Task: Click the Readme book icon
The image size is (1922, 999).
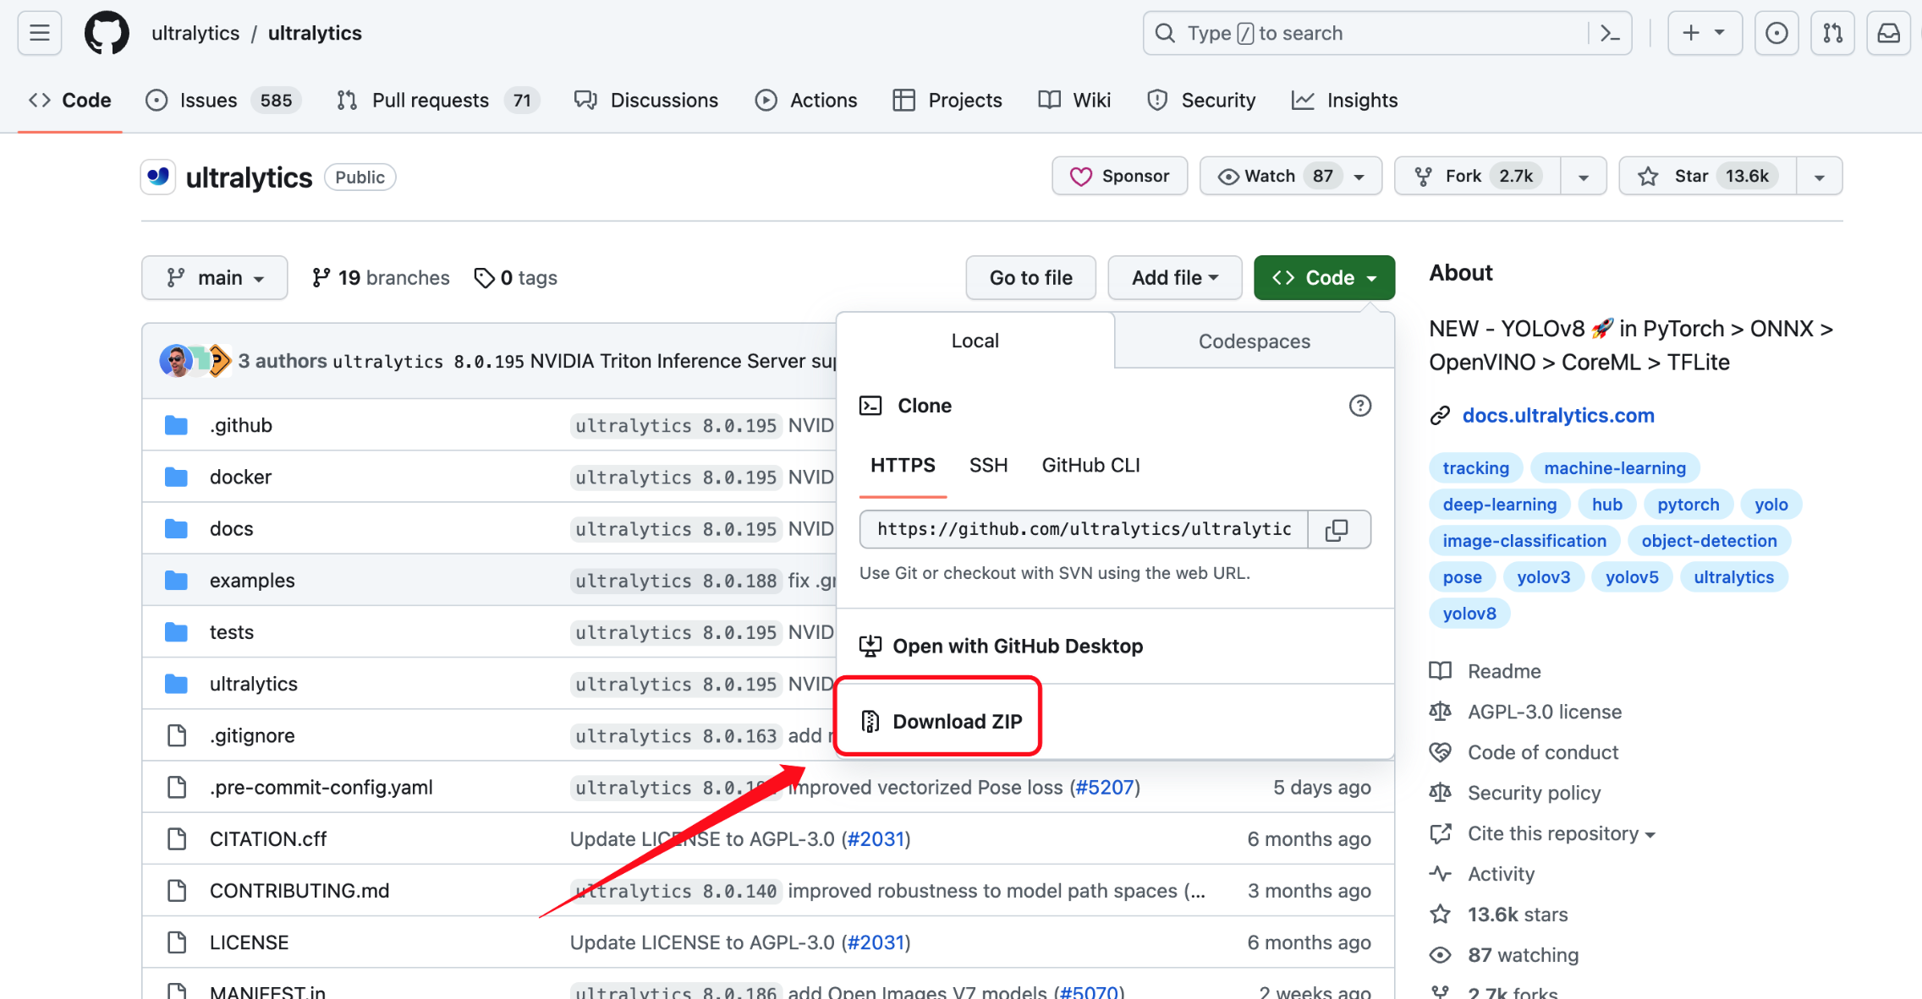Action: click(1440, 671)
